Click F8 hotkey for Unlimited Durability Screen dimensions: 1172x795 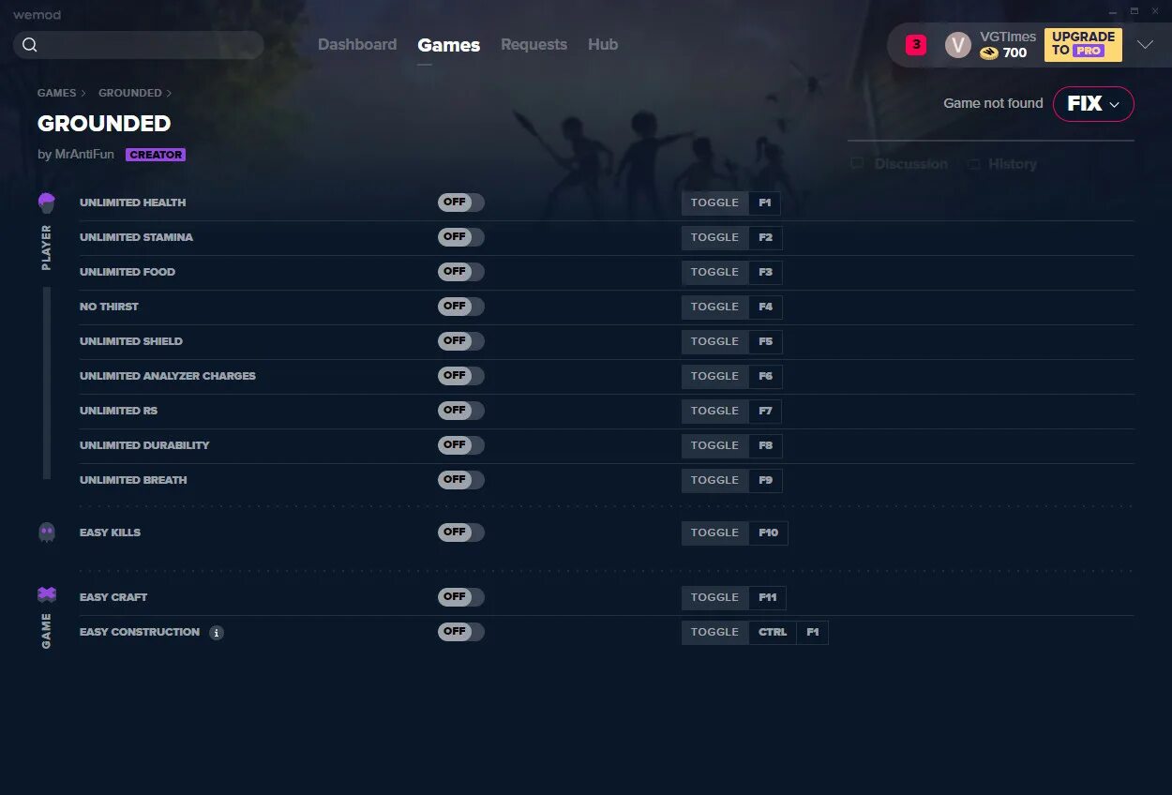766,446
